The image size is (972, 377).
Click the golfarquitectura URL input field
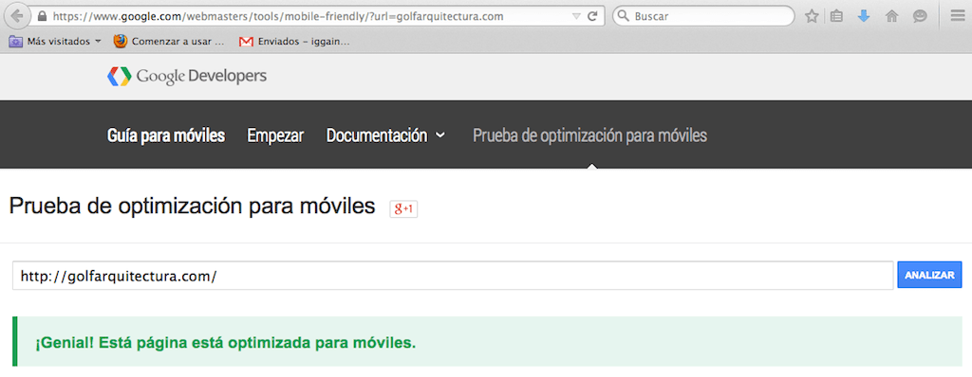pos(453,276)
